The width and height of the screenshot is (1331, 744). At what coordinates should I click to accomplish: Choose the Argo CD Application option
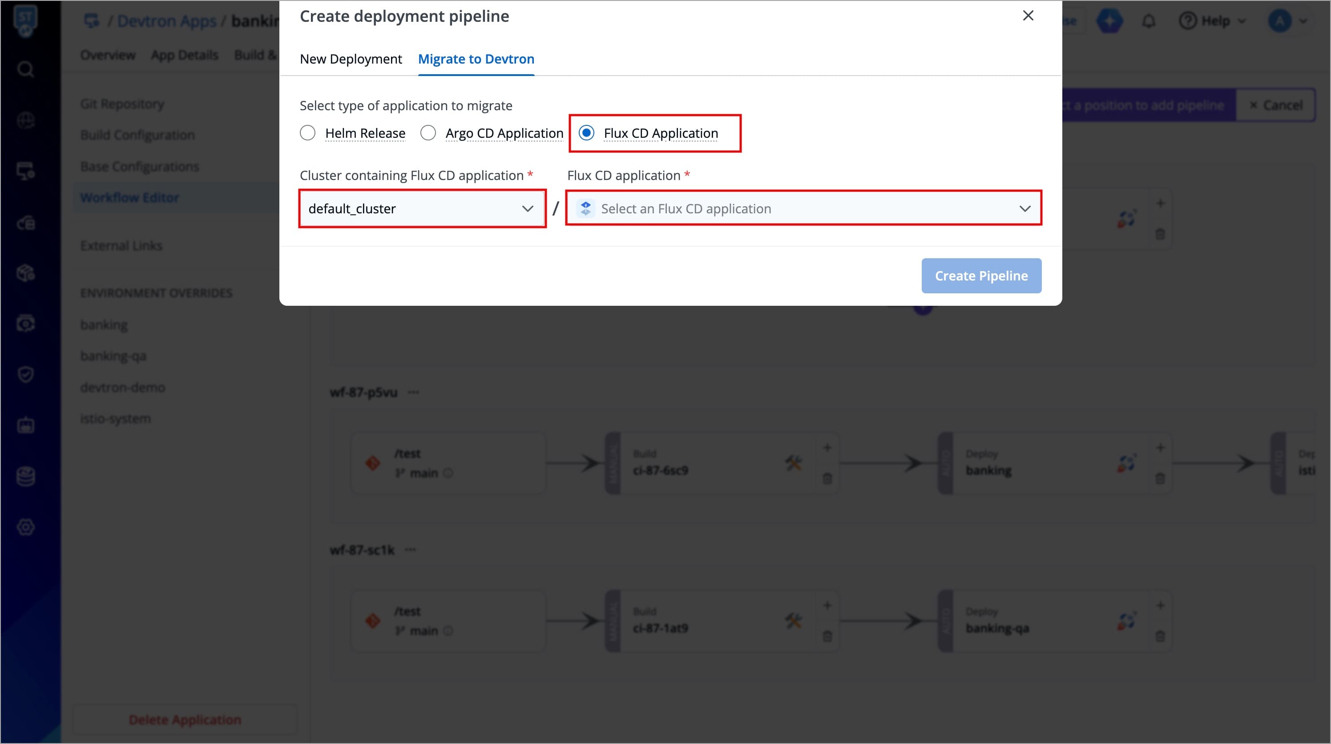pos(428,133)
